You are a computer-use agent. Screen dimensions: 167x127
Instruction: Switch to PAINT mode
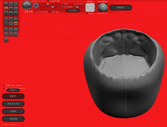(121, 8)
